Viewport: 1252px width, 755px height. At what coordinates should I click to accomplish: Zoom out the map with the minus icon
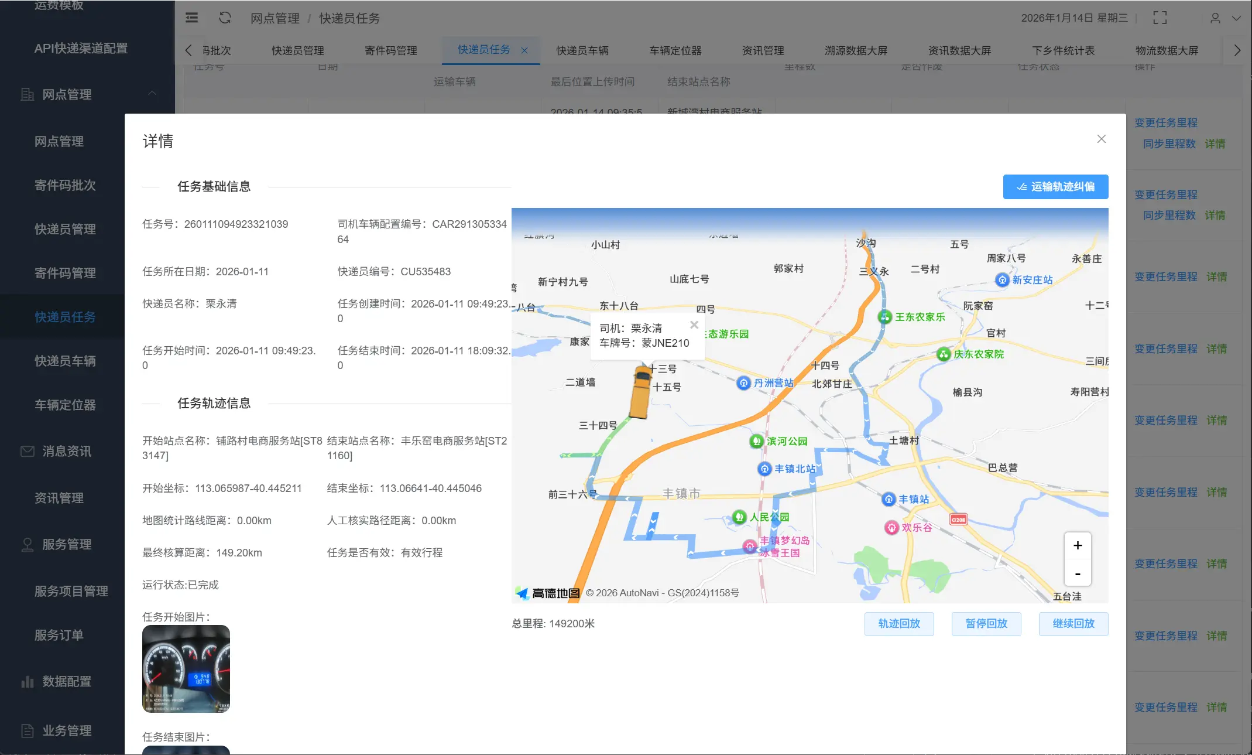pos(1078,574)
